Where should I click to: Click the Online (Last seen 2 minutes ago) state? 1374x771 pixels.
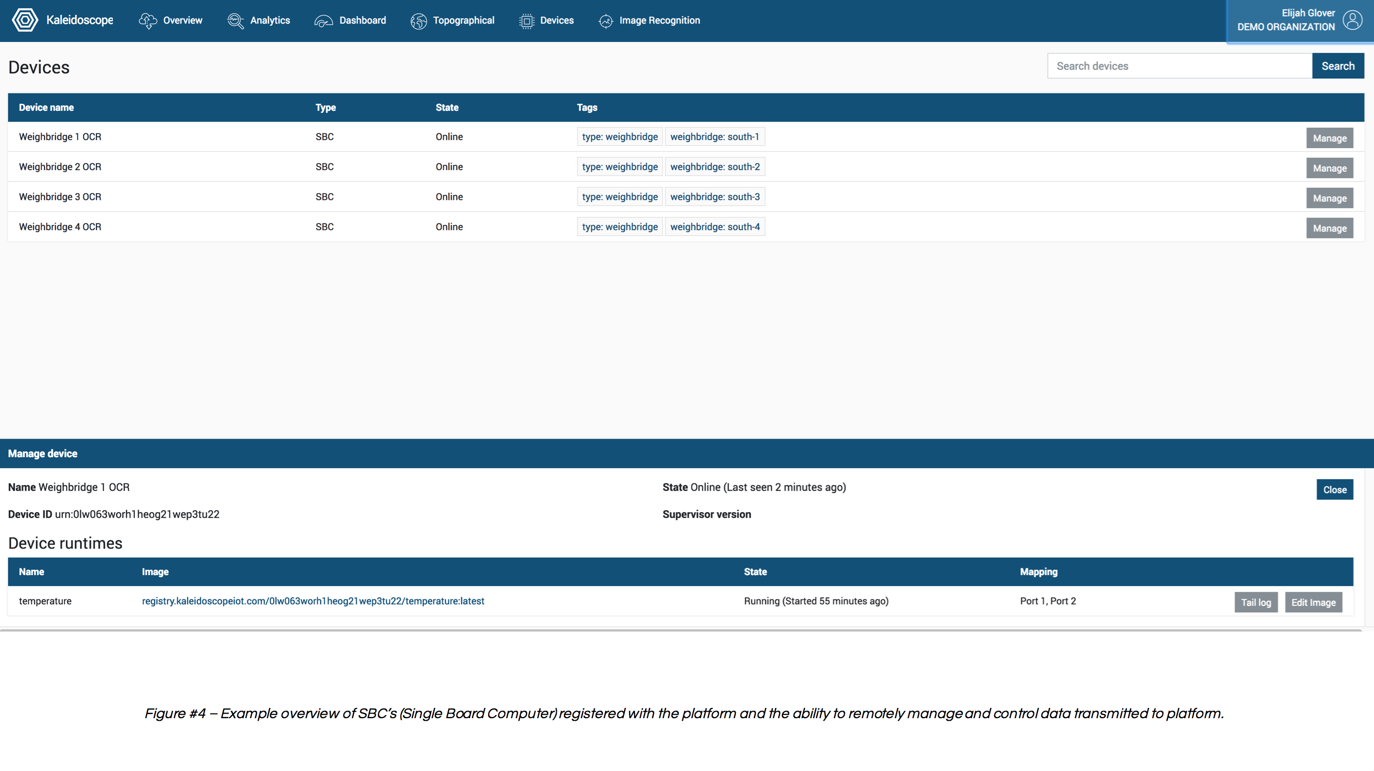coord(768,488)
